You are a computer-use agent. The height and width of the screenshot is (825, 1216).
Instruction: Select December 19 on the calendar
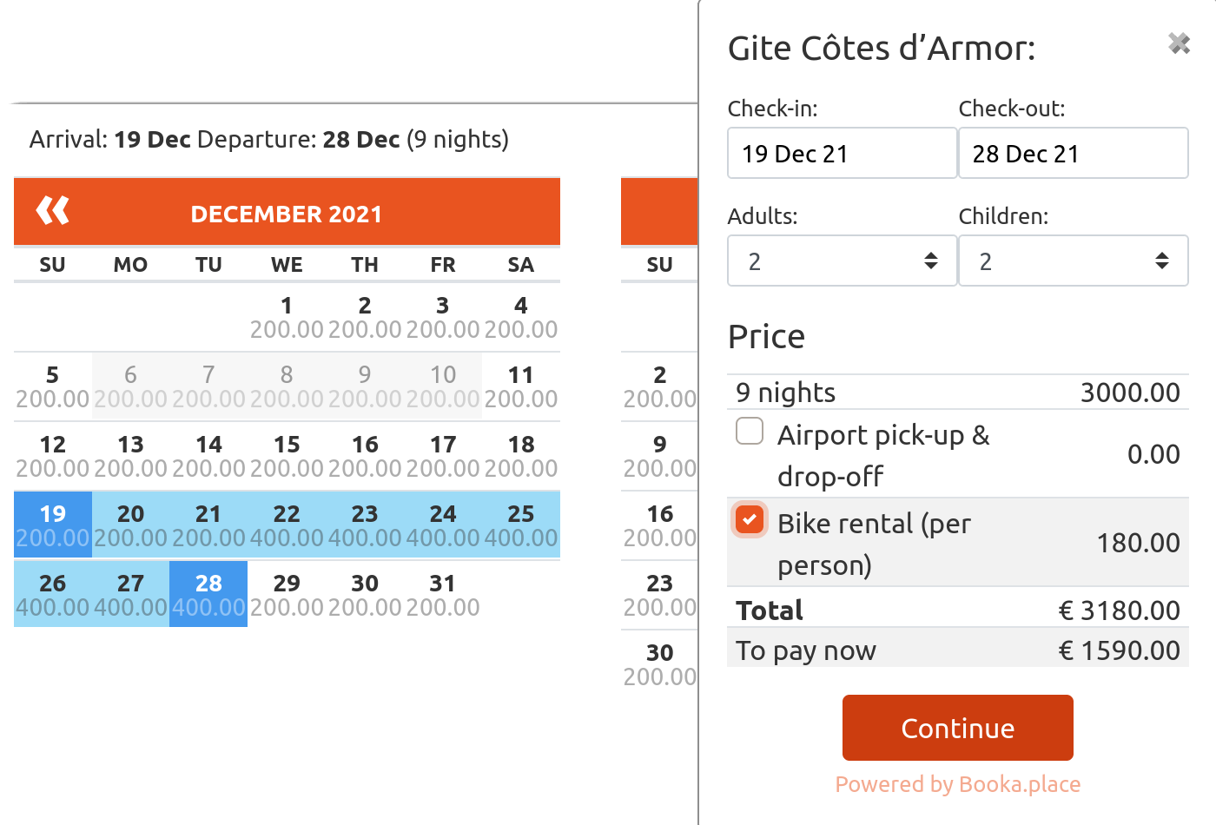(x=53, y=525)
